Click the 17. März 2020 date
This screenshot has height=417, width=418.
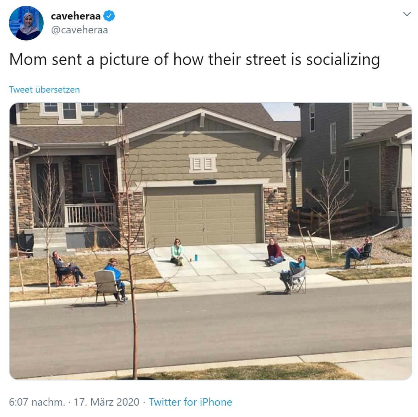(x=107, y=402)
